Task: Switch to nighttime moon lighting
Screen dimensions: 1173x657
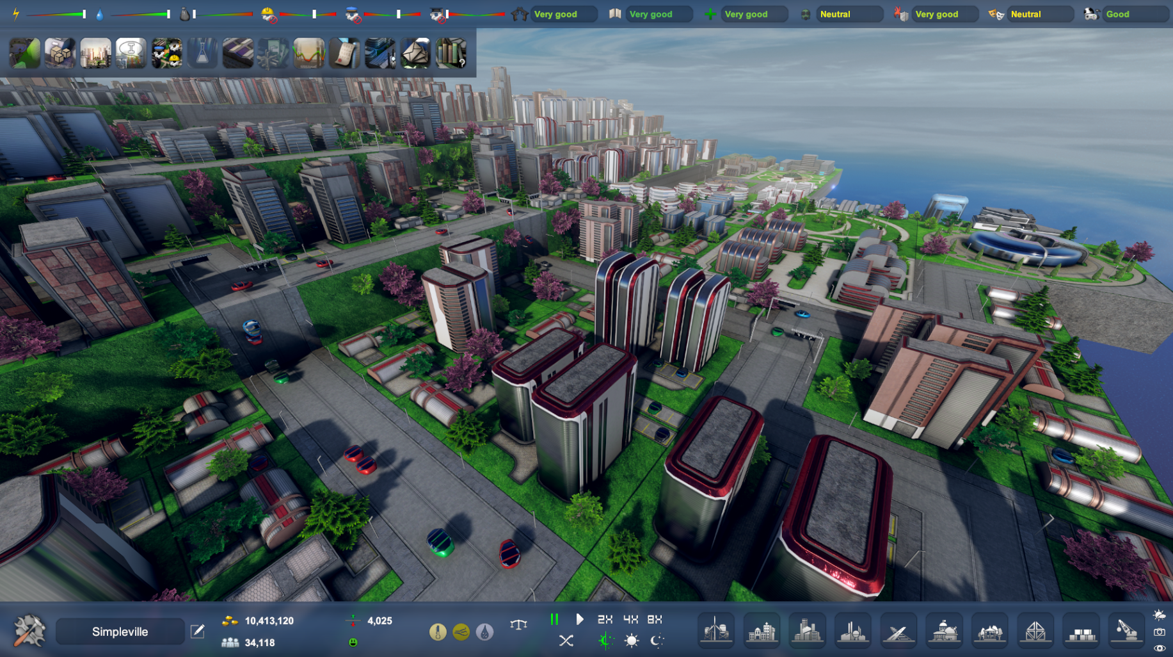Action: click(657, 640)
